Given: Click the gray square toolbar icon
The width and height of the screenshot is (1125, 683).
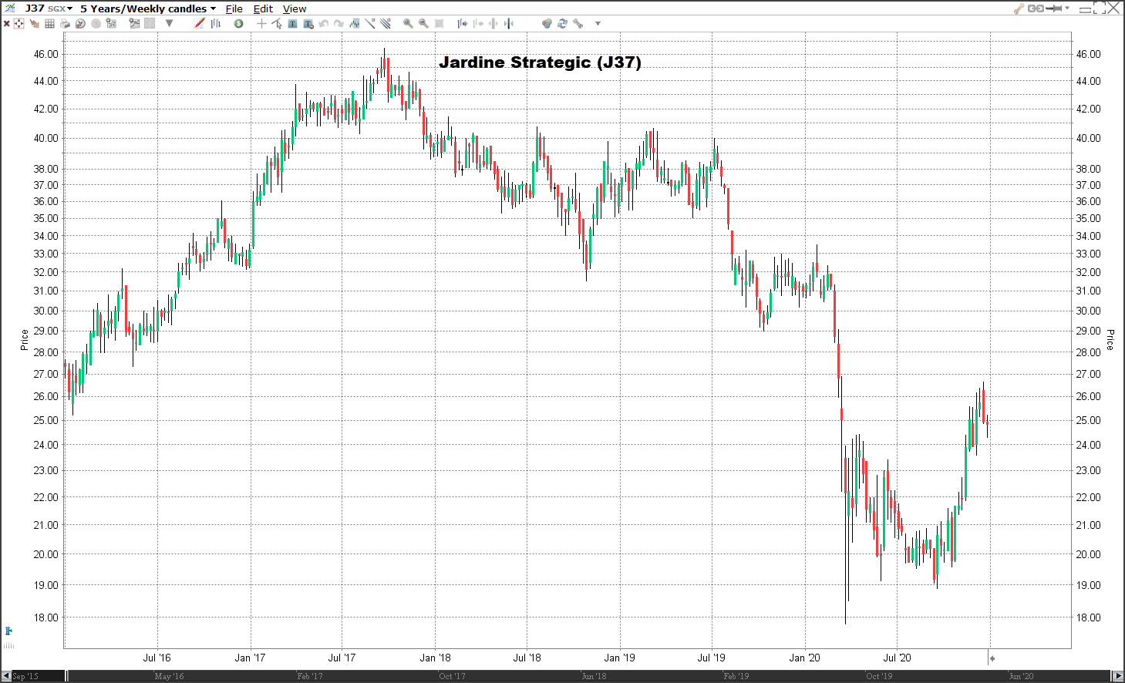Looking at the screenshot, I should pyautogui.click(x=150, y=23).
